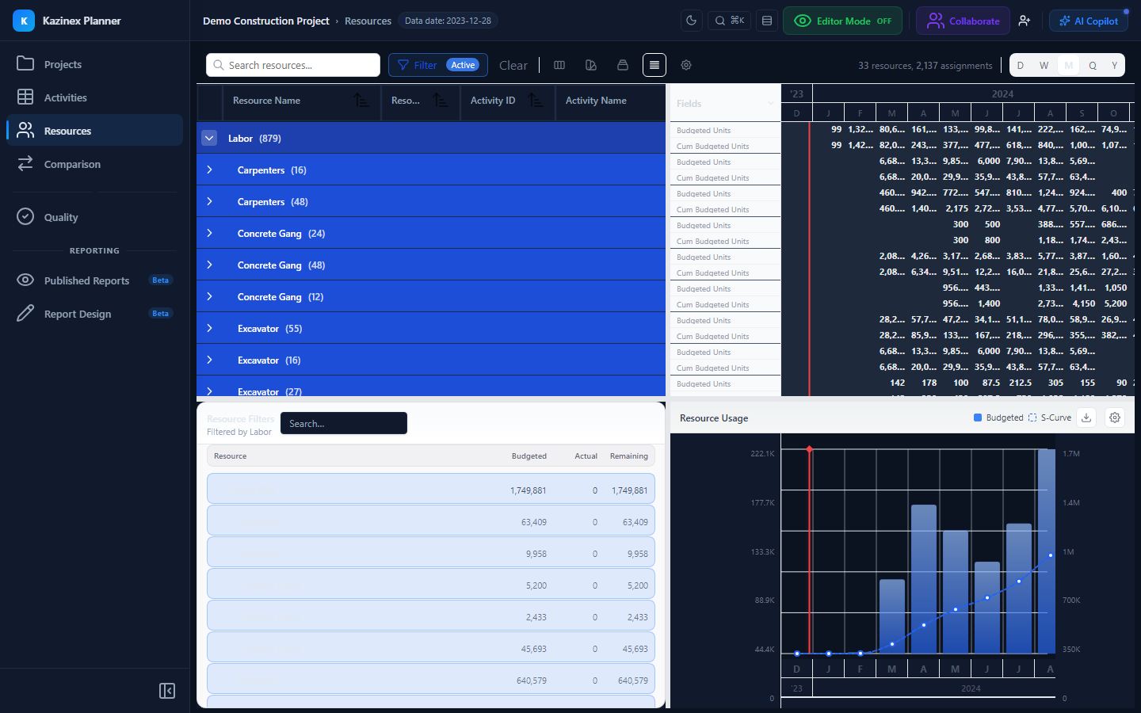
Task: Click the layout panel icon in the header
Action: click(x=767, y=21)
